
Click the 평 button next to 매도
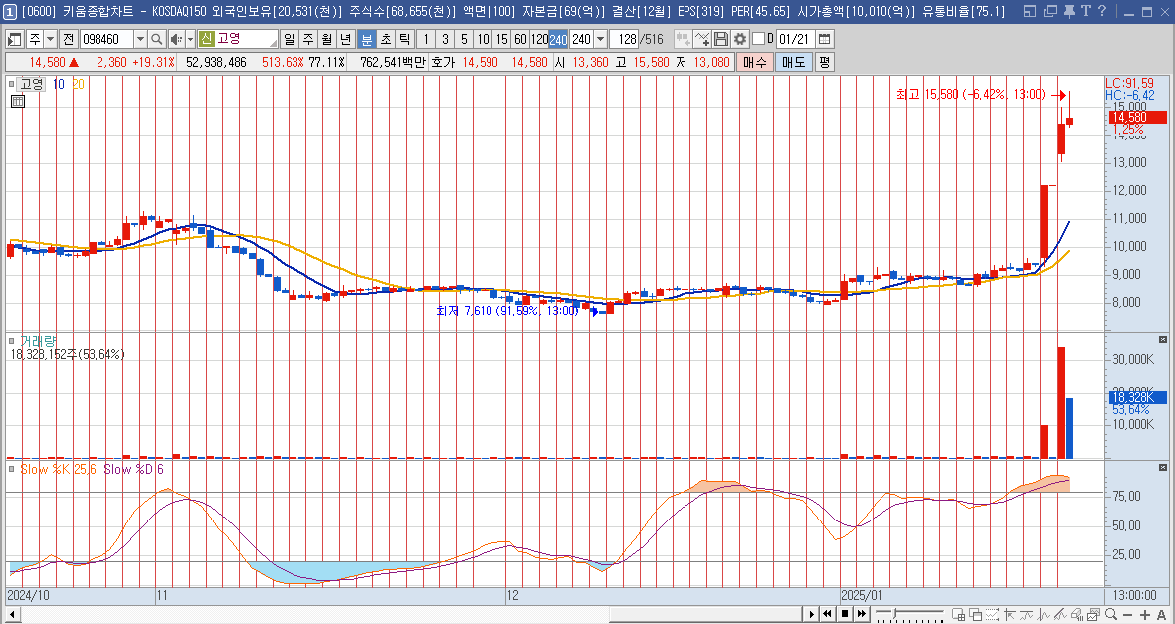825,62
